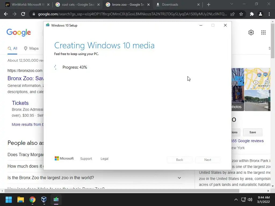Open the Support link in Setup
Viewport: 275px width, 206px height.
86,159
